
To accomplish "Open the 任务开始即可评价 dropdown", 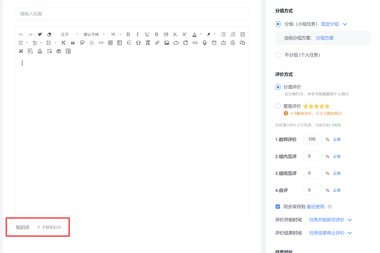I will pyautogui.click(x=330, y=220).
